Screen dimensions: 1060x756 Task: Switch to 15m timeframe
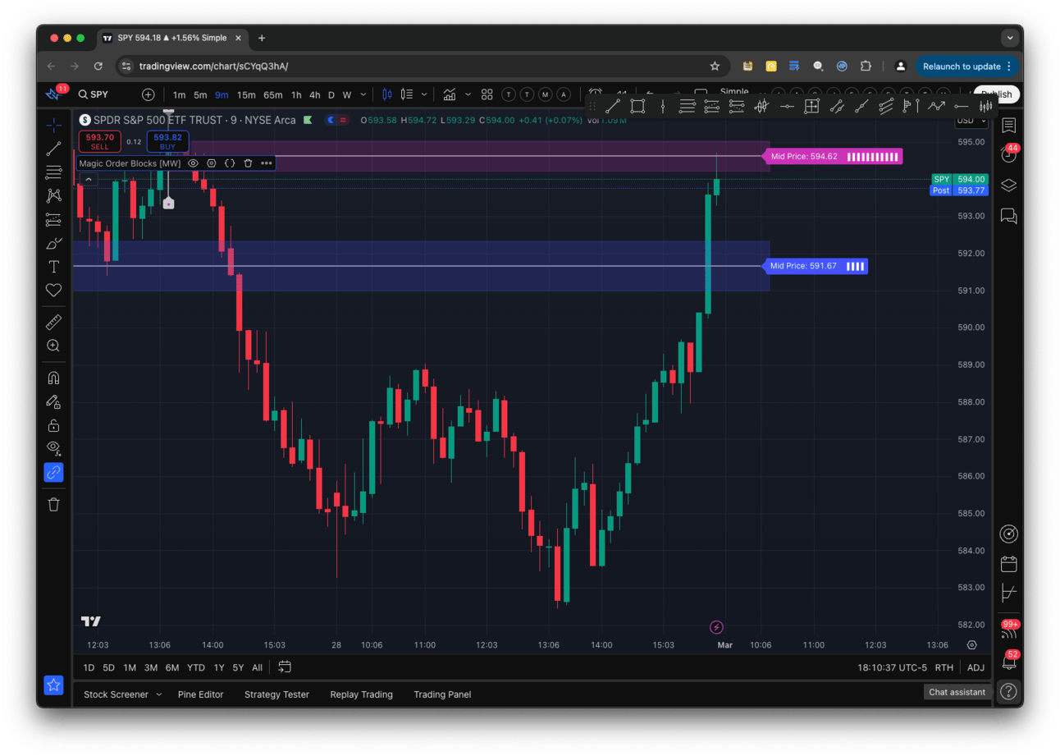(x=246, y=94)
